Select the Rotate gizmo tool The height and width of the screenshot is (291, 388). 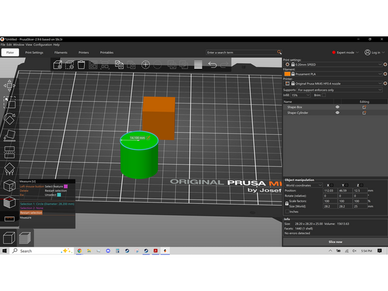pyautogui.click(x=9, y=119)
